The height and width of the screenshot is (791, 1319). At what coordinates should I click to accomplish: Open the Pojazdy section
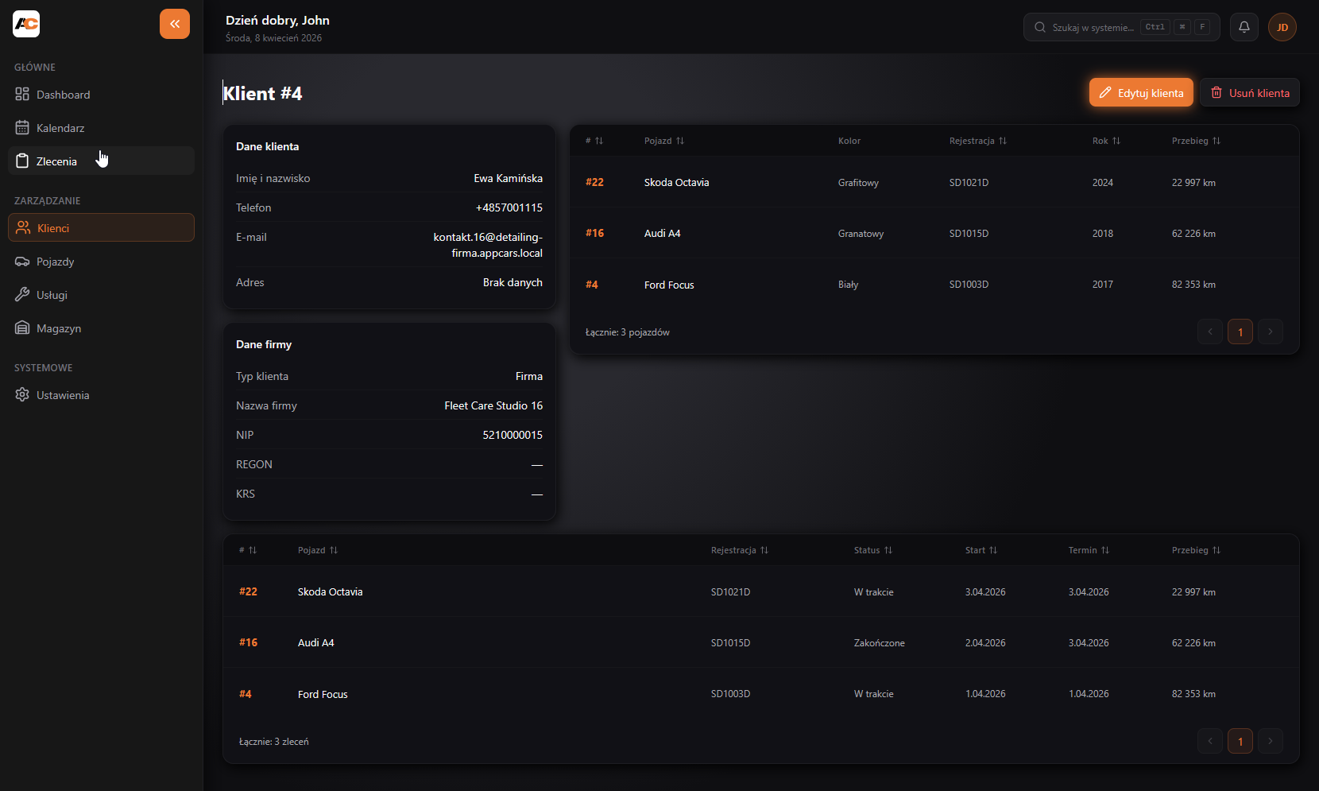(55, 262)
